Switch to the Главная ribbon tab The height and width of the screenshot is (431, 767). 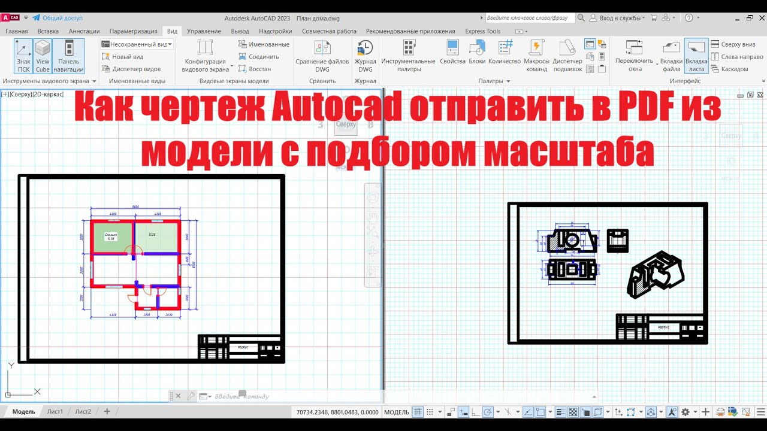click(x=16, y=31)
